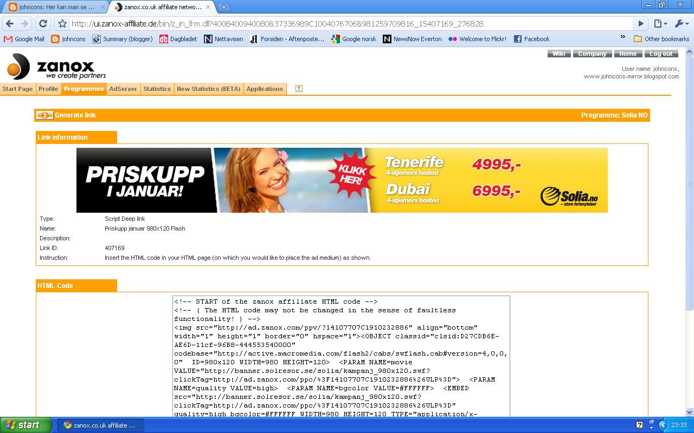This screenshot has width=694, height=433.
Task: Click the Solia Priskupp i januar banner
Action: pyautogui.click(x=342, y=180)
